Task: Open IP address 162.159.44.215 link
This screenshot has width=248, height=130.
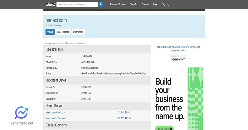Action: tap(124, 118)
